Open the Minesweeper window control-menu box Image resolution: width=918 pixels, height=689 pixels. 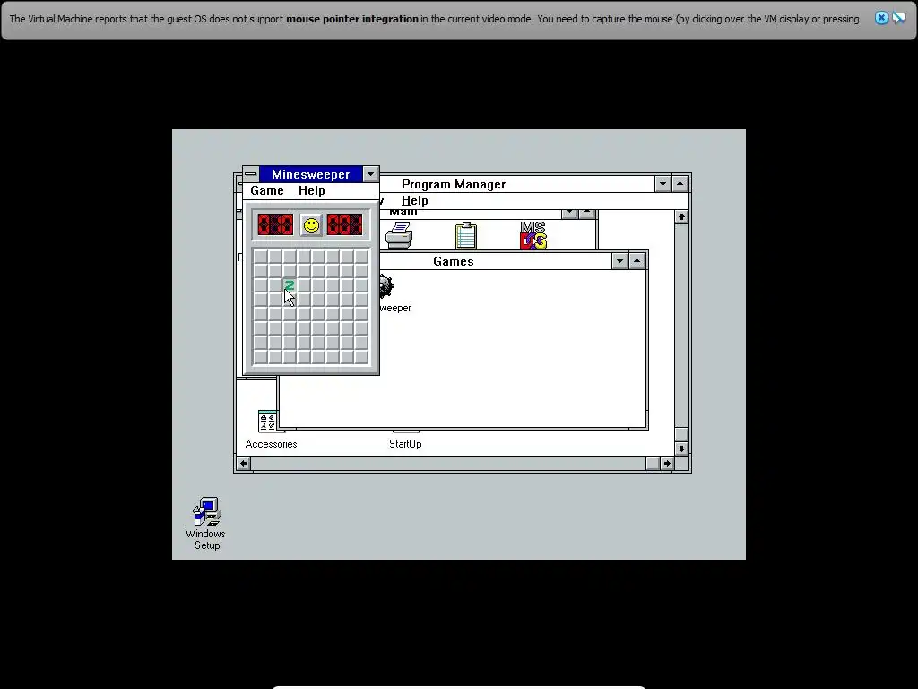pyautogui.click(x=251, y=174)
